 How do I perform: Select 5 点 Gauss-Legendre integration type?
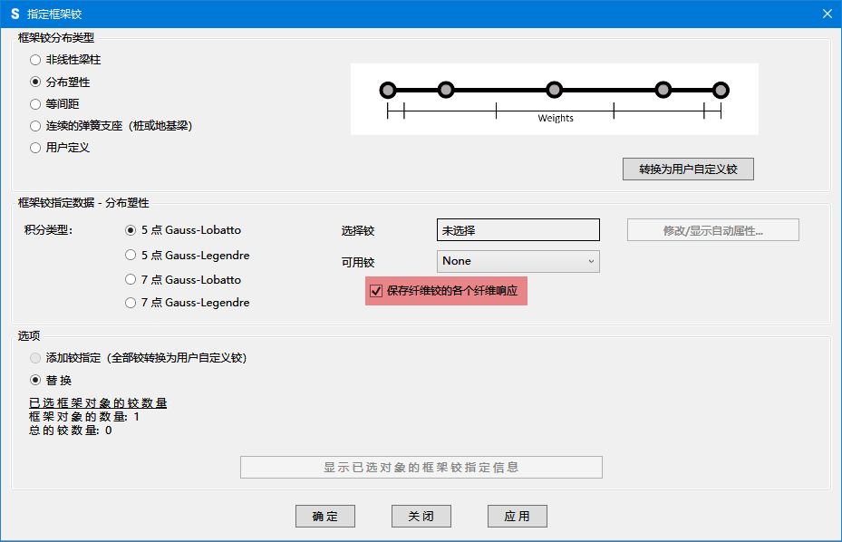(131, 255)
